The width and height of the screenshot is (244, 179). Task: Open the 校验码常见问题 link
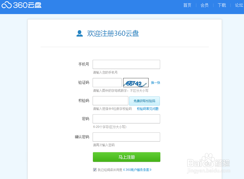[x=148, y=109]
